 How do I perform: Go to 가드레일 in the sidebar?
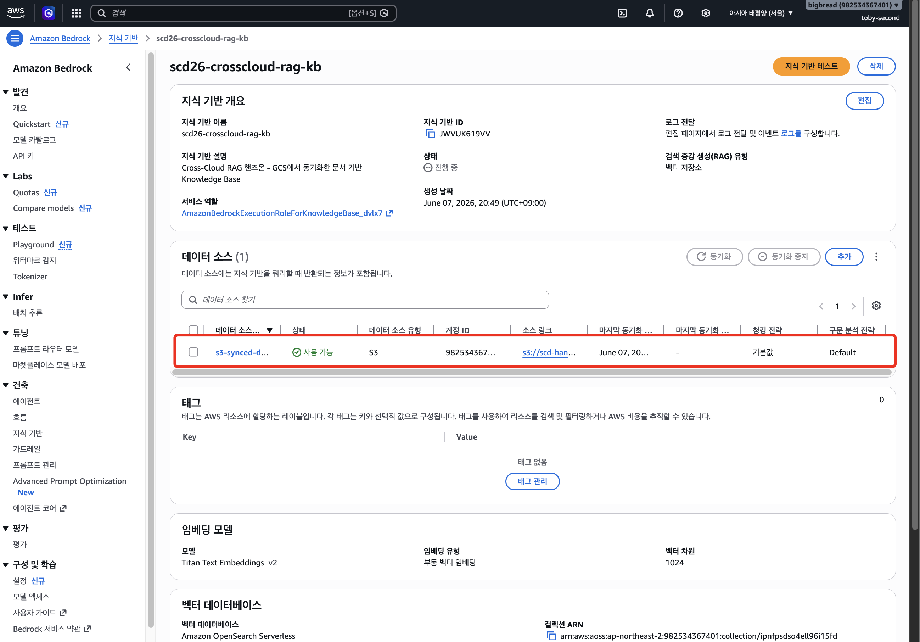tap(27, 449)
